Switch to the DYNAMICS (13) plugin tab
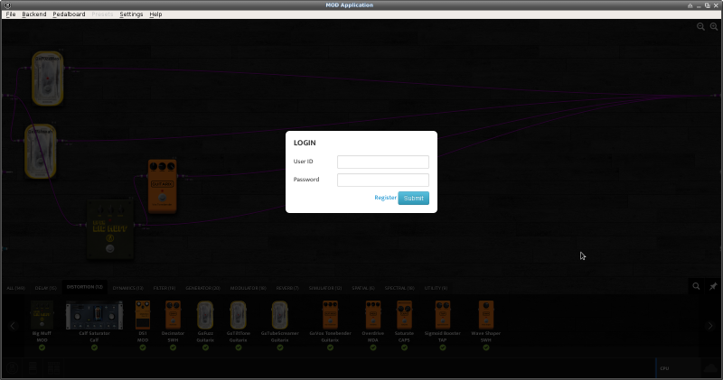This screenshot has width=723, height=380. (x=127, y=288)
